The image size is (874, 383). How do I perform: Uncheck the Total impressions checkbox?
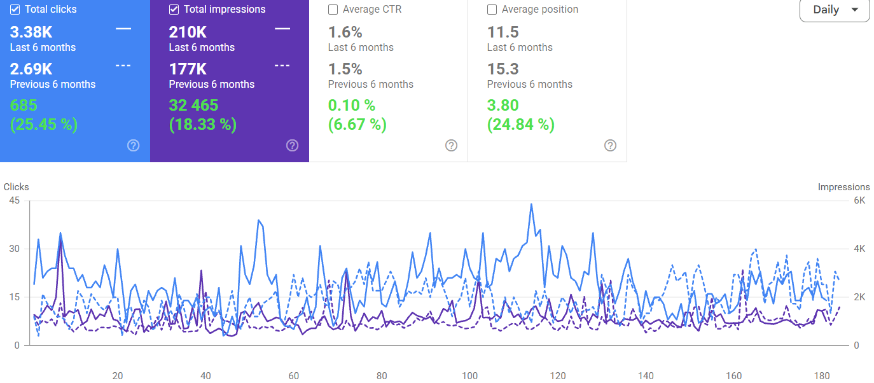tap(174, 10)
